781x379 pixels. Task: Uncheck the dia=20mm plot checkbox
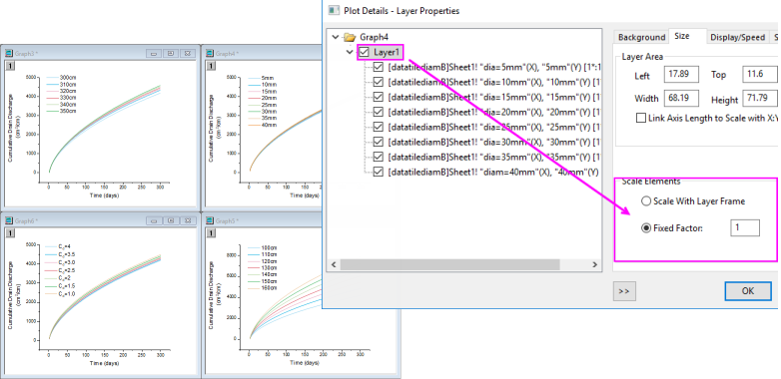pos(379,112)
